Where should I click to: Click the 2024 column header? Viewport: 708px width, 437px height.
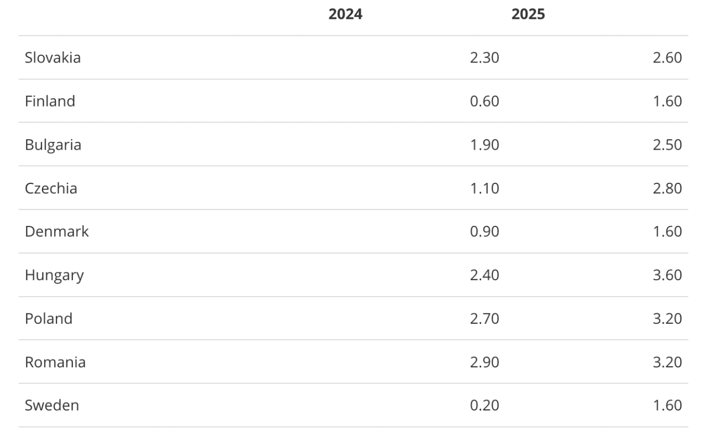point(345,14)
